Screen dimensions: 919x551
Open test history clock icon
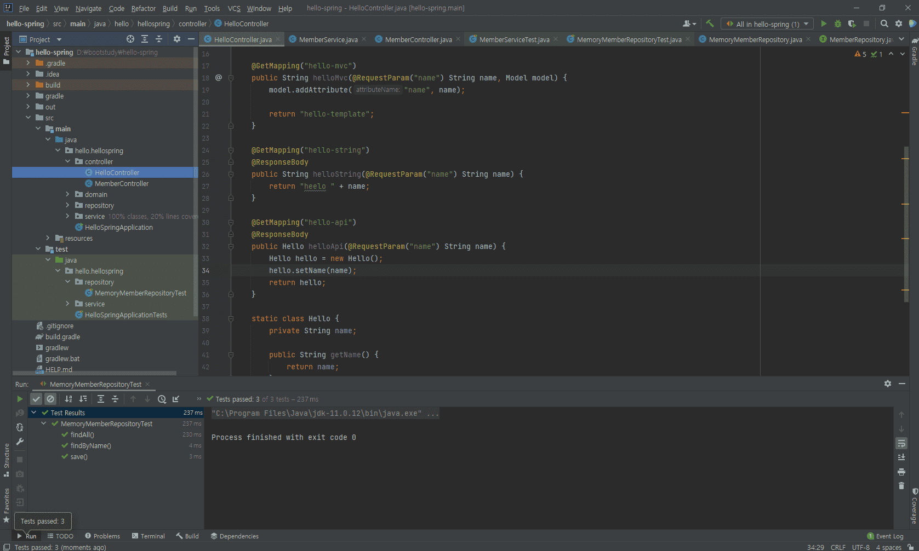162,399
